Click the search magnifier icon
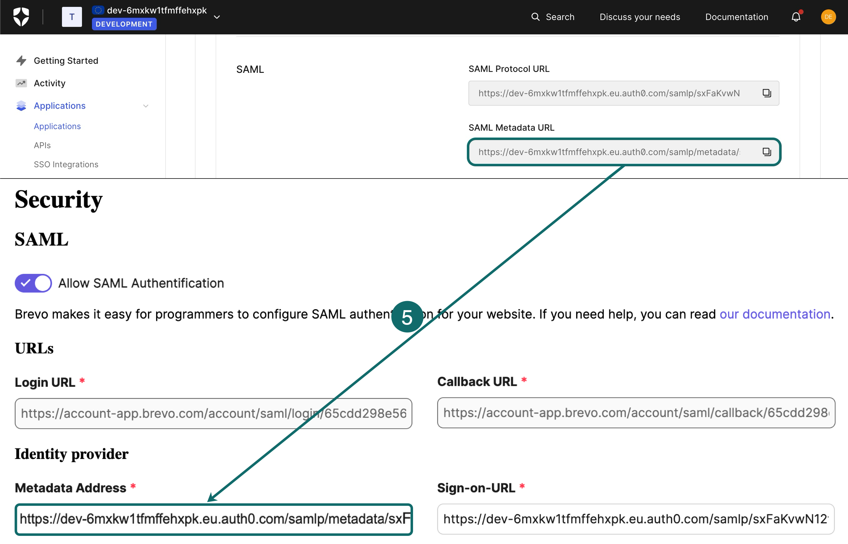Viewport: 848px width, 544px height. coord(535,17)
